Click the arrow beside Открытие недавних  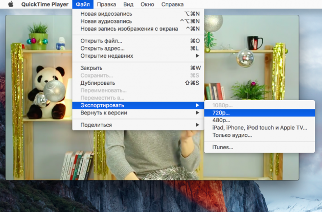[x=197, y=56]
